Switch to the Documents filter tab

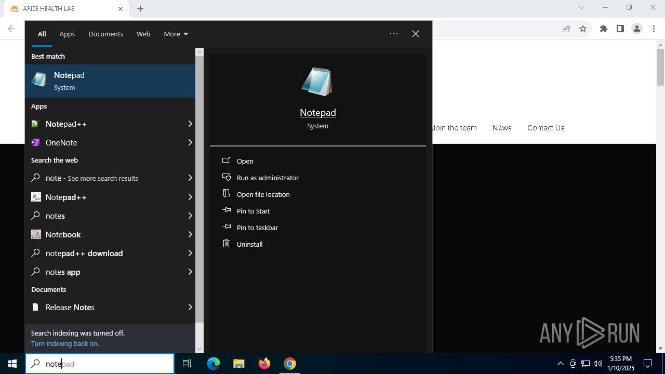(x=105, y=34)
